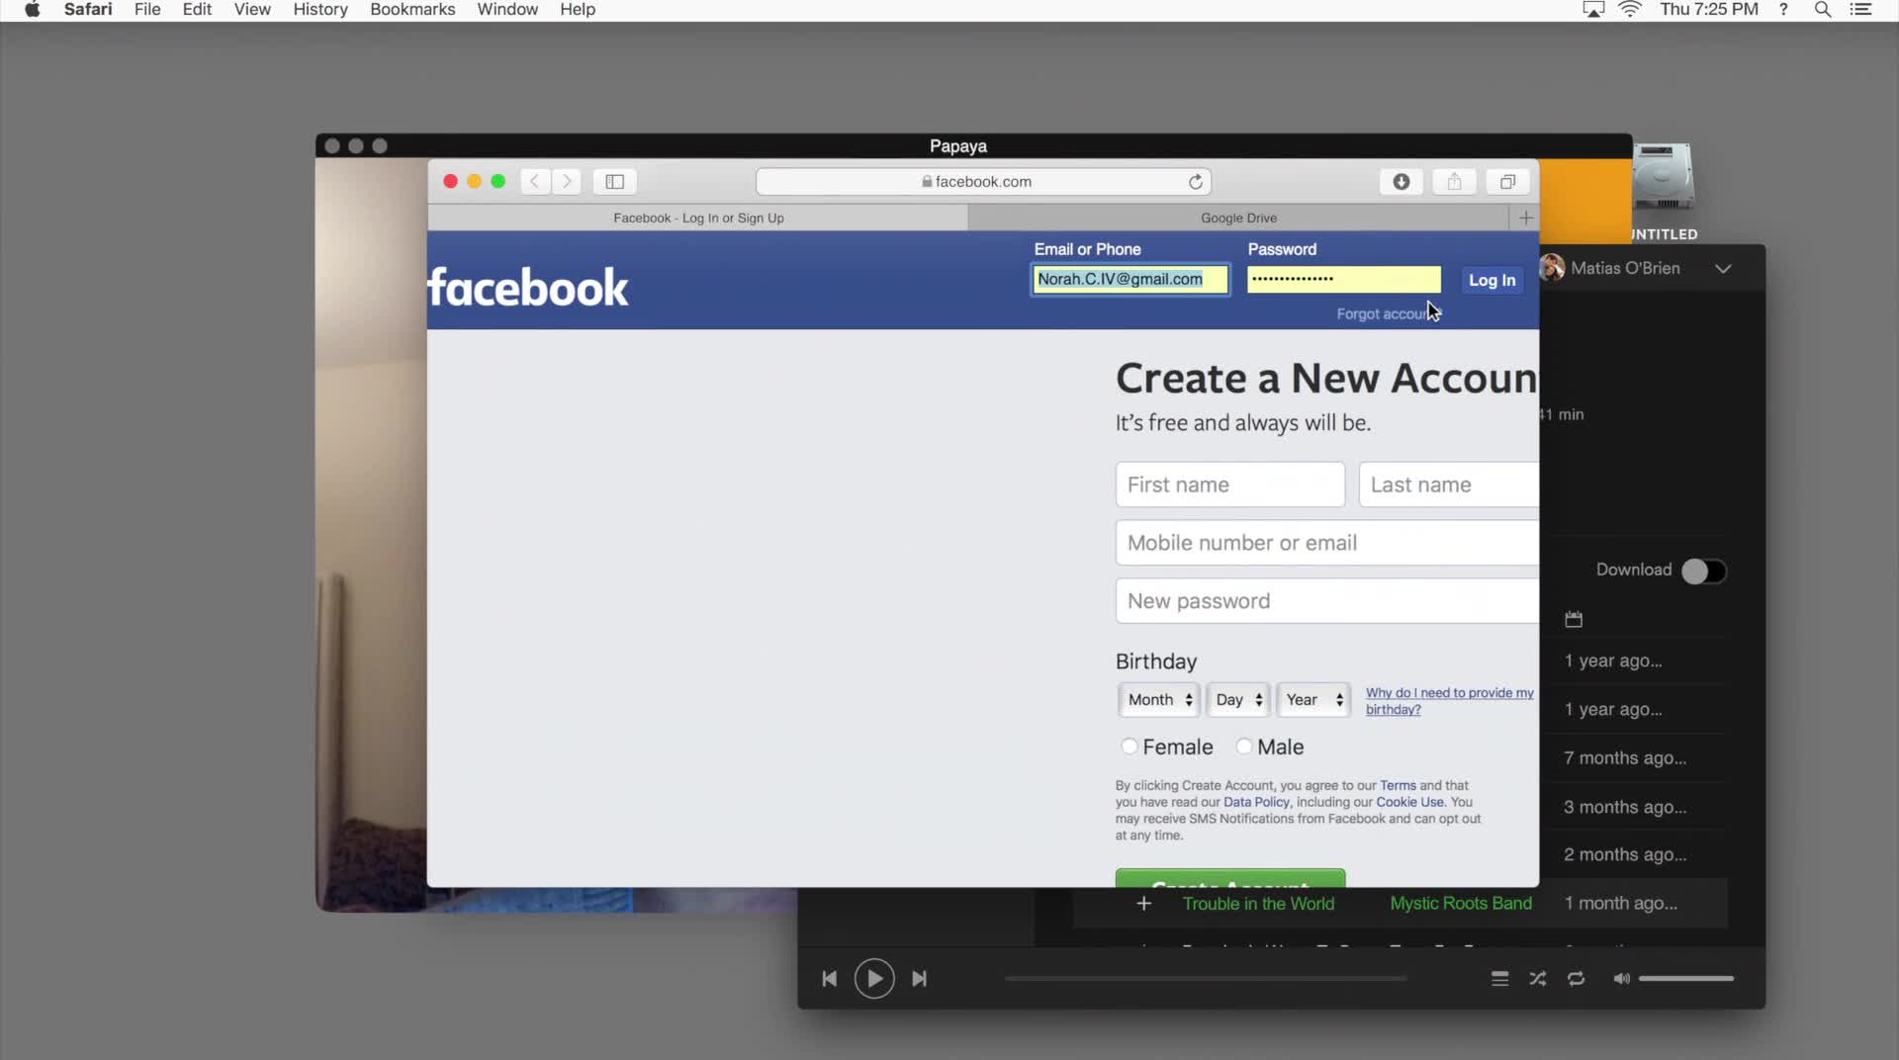Open the Window menu
This screenshot has width=1899, height=1060.
(x=507, y=10)
